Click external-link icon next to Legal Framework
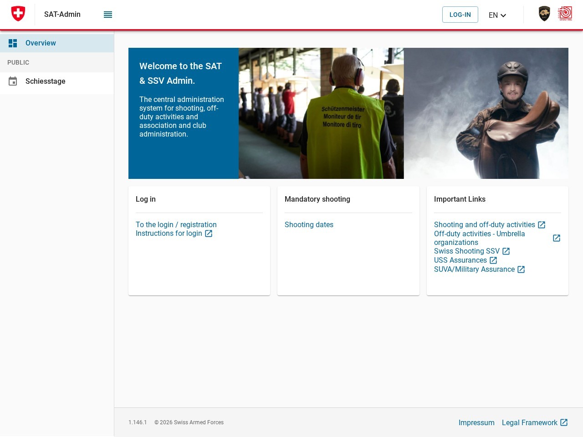 pos(564,422)
